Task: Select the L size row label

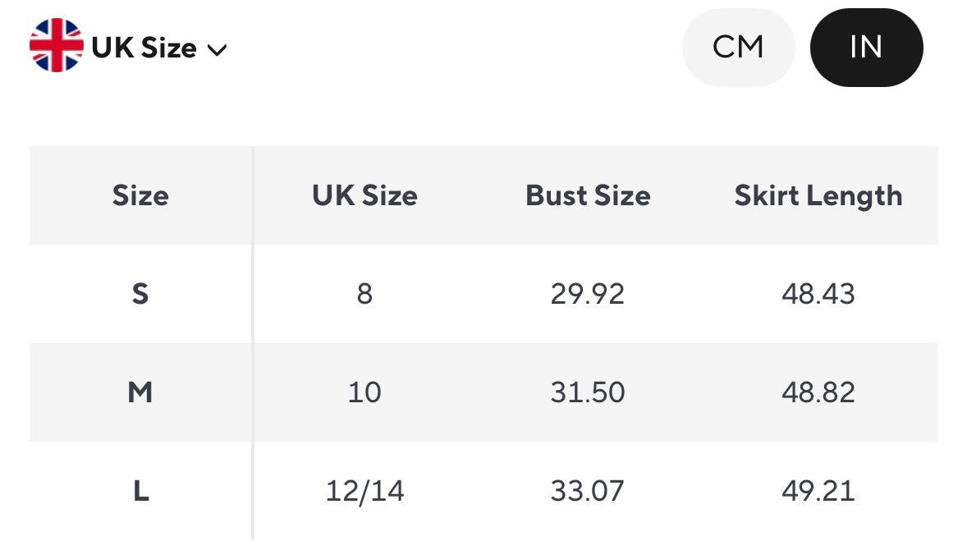Action: tap(140, 492)
